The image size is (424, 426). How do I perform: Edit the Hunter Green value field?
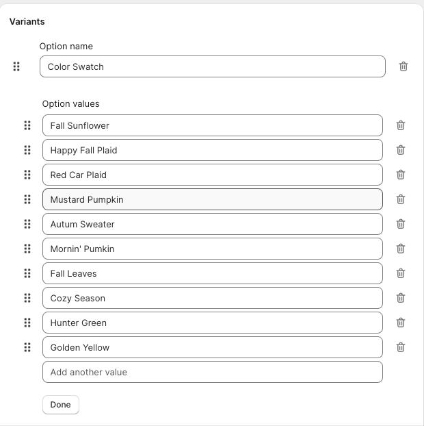pyautogui.click(x=212, y=323)
